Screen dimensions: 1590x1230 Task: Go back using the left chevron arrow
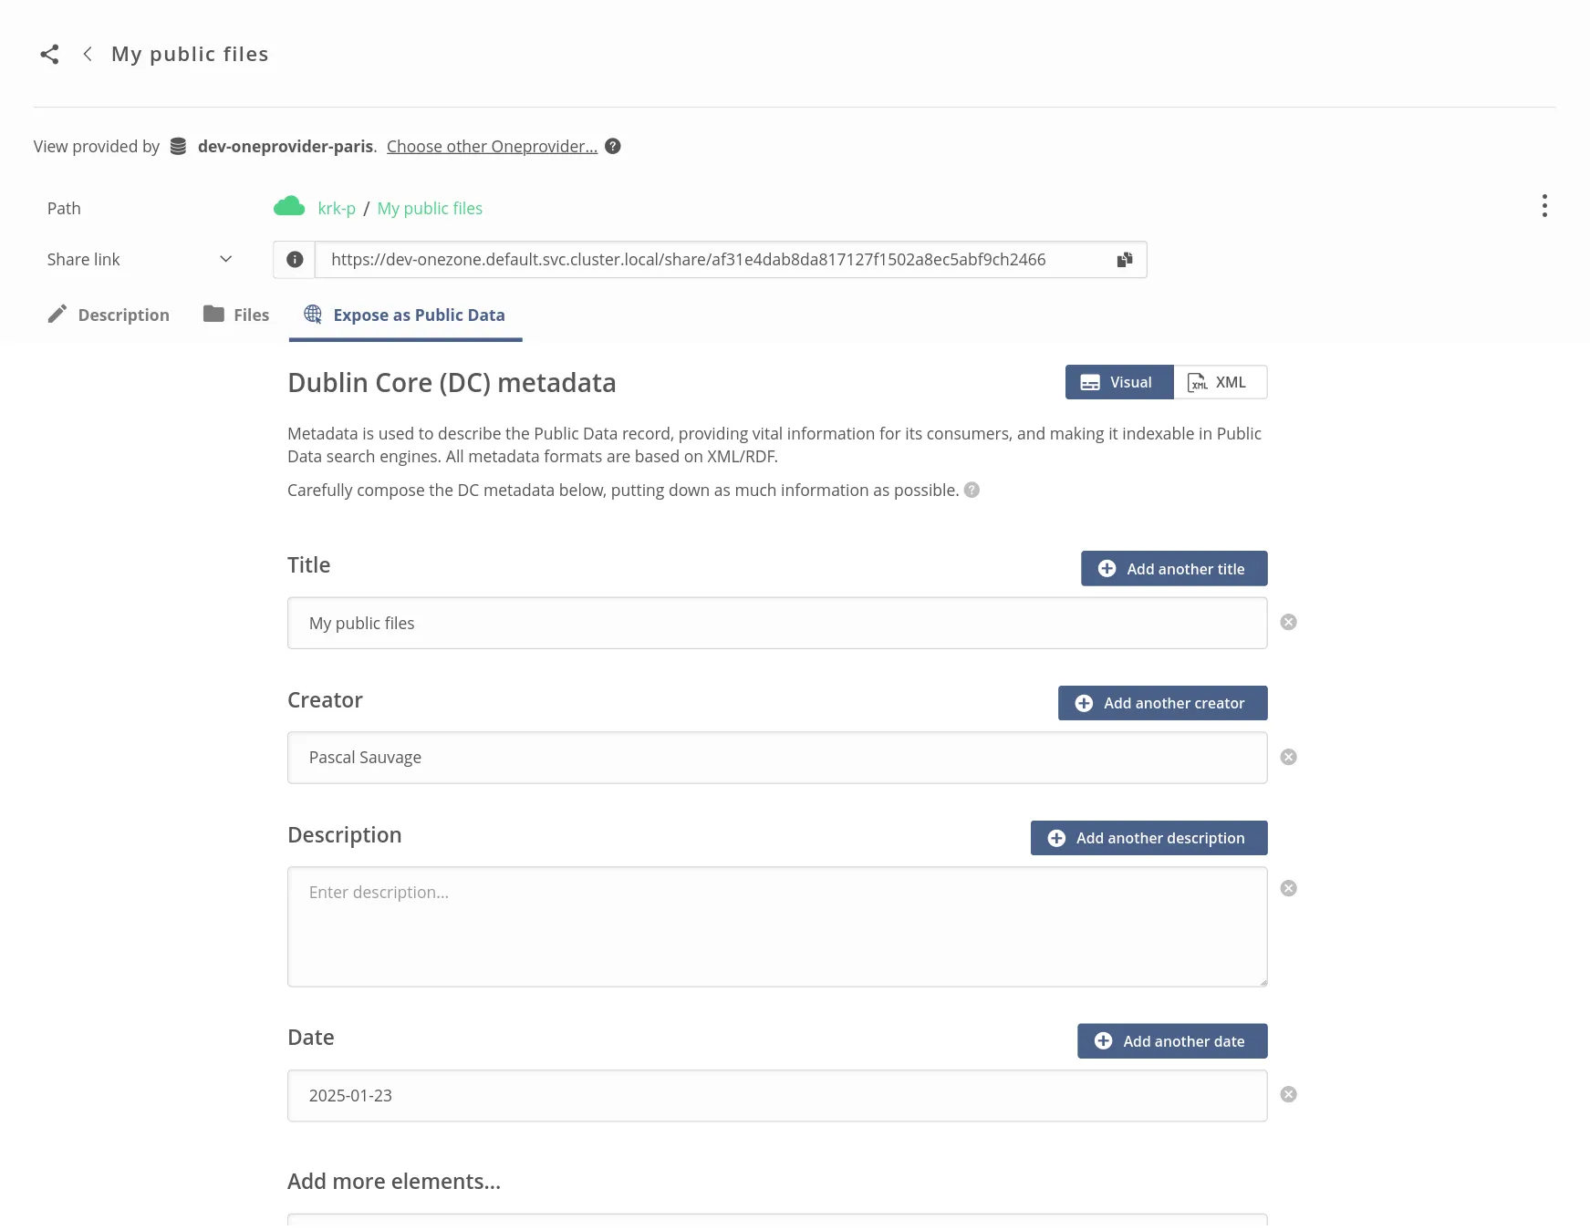[x=88, y=55]
